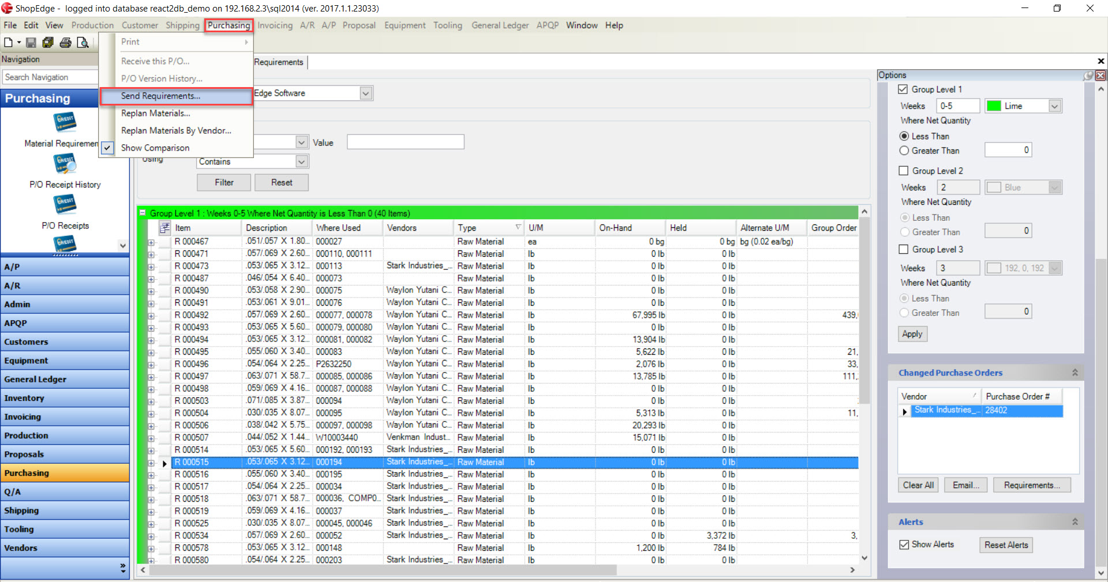This screenshot has width=1108, height=582.
Task: Click the Search Navigation field
Action: click(50, 77)
